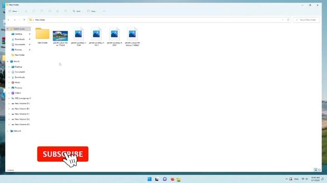
Task: Open New Volume (F:) drive
Action: click(20, 114)
